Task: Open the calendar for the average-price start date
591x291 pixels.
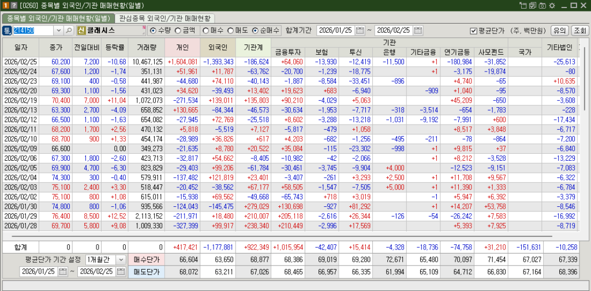Action: click(62, 271)
